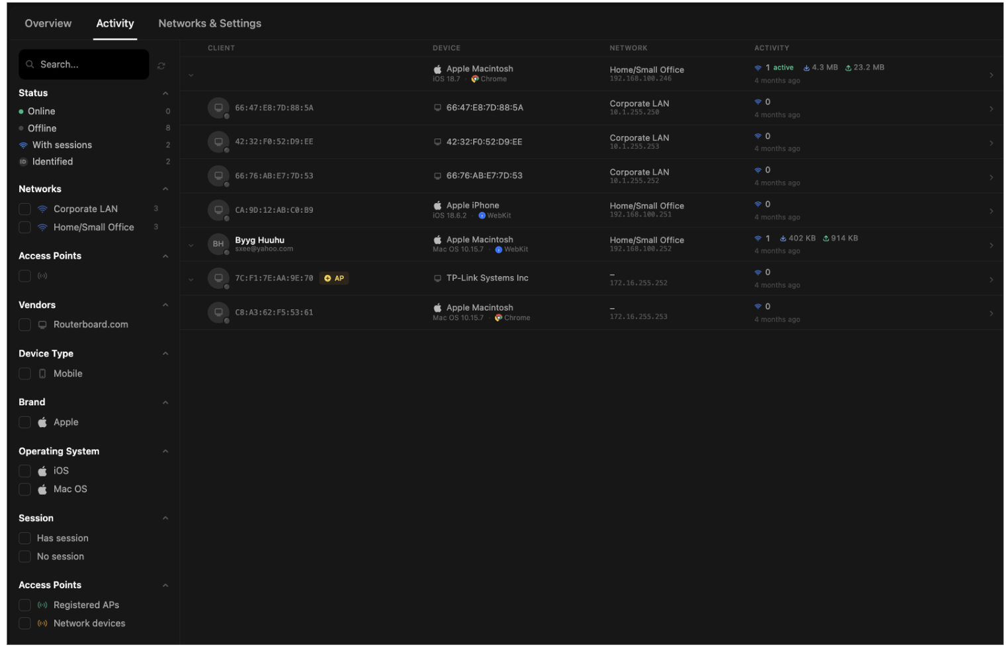Click device icon for client 66:47:E8:7D:88:5A
The height and width of the screenshot is (649, 1007).
(x=218, y=108)
